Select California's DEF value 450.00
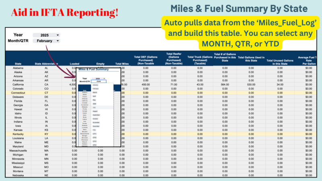Image resolution: width=322 pixels, height=181 pixels. pos(146,84)
